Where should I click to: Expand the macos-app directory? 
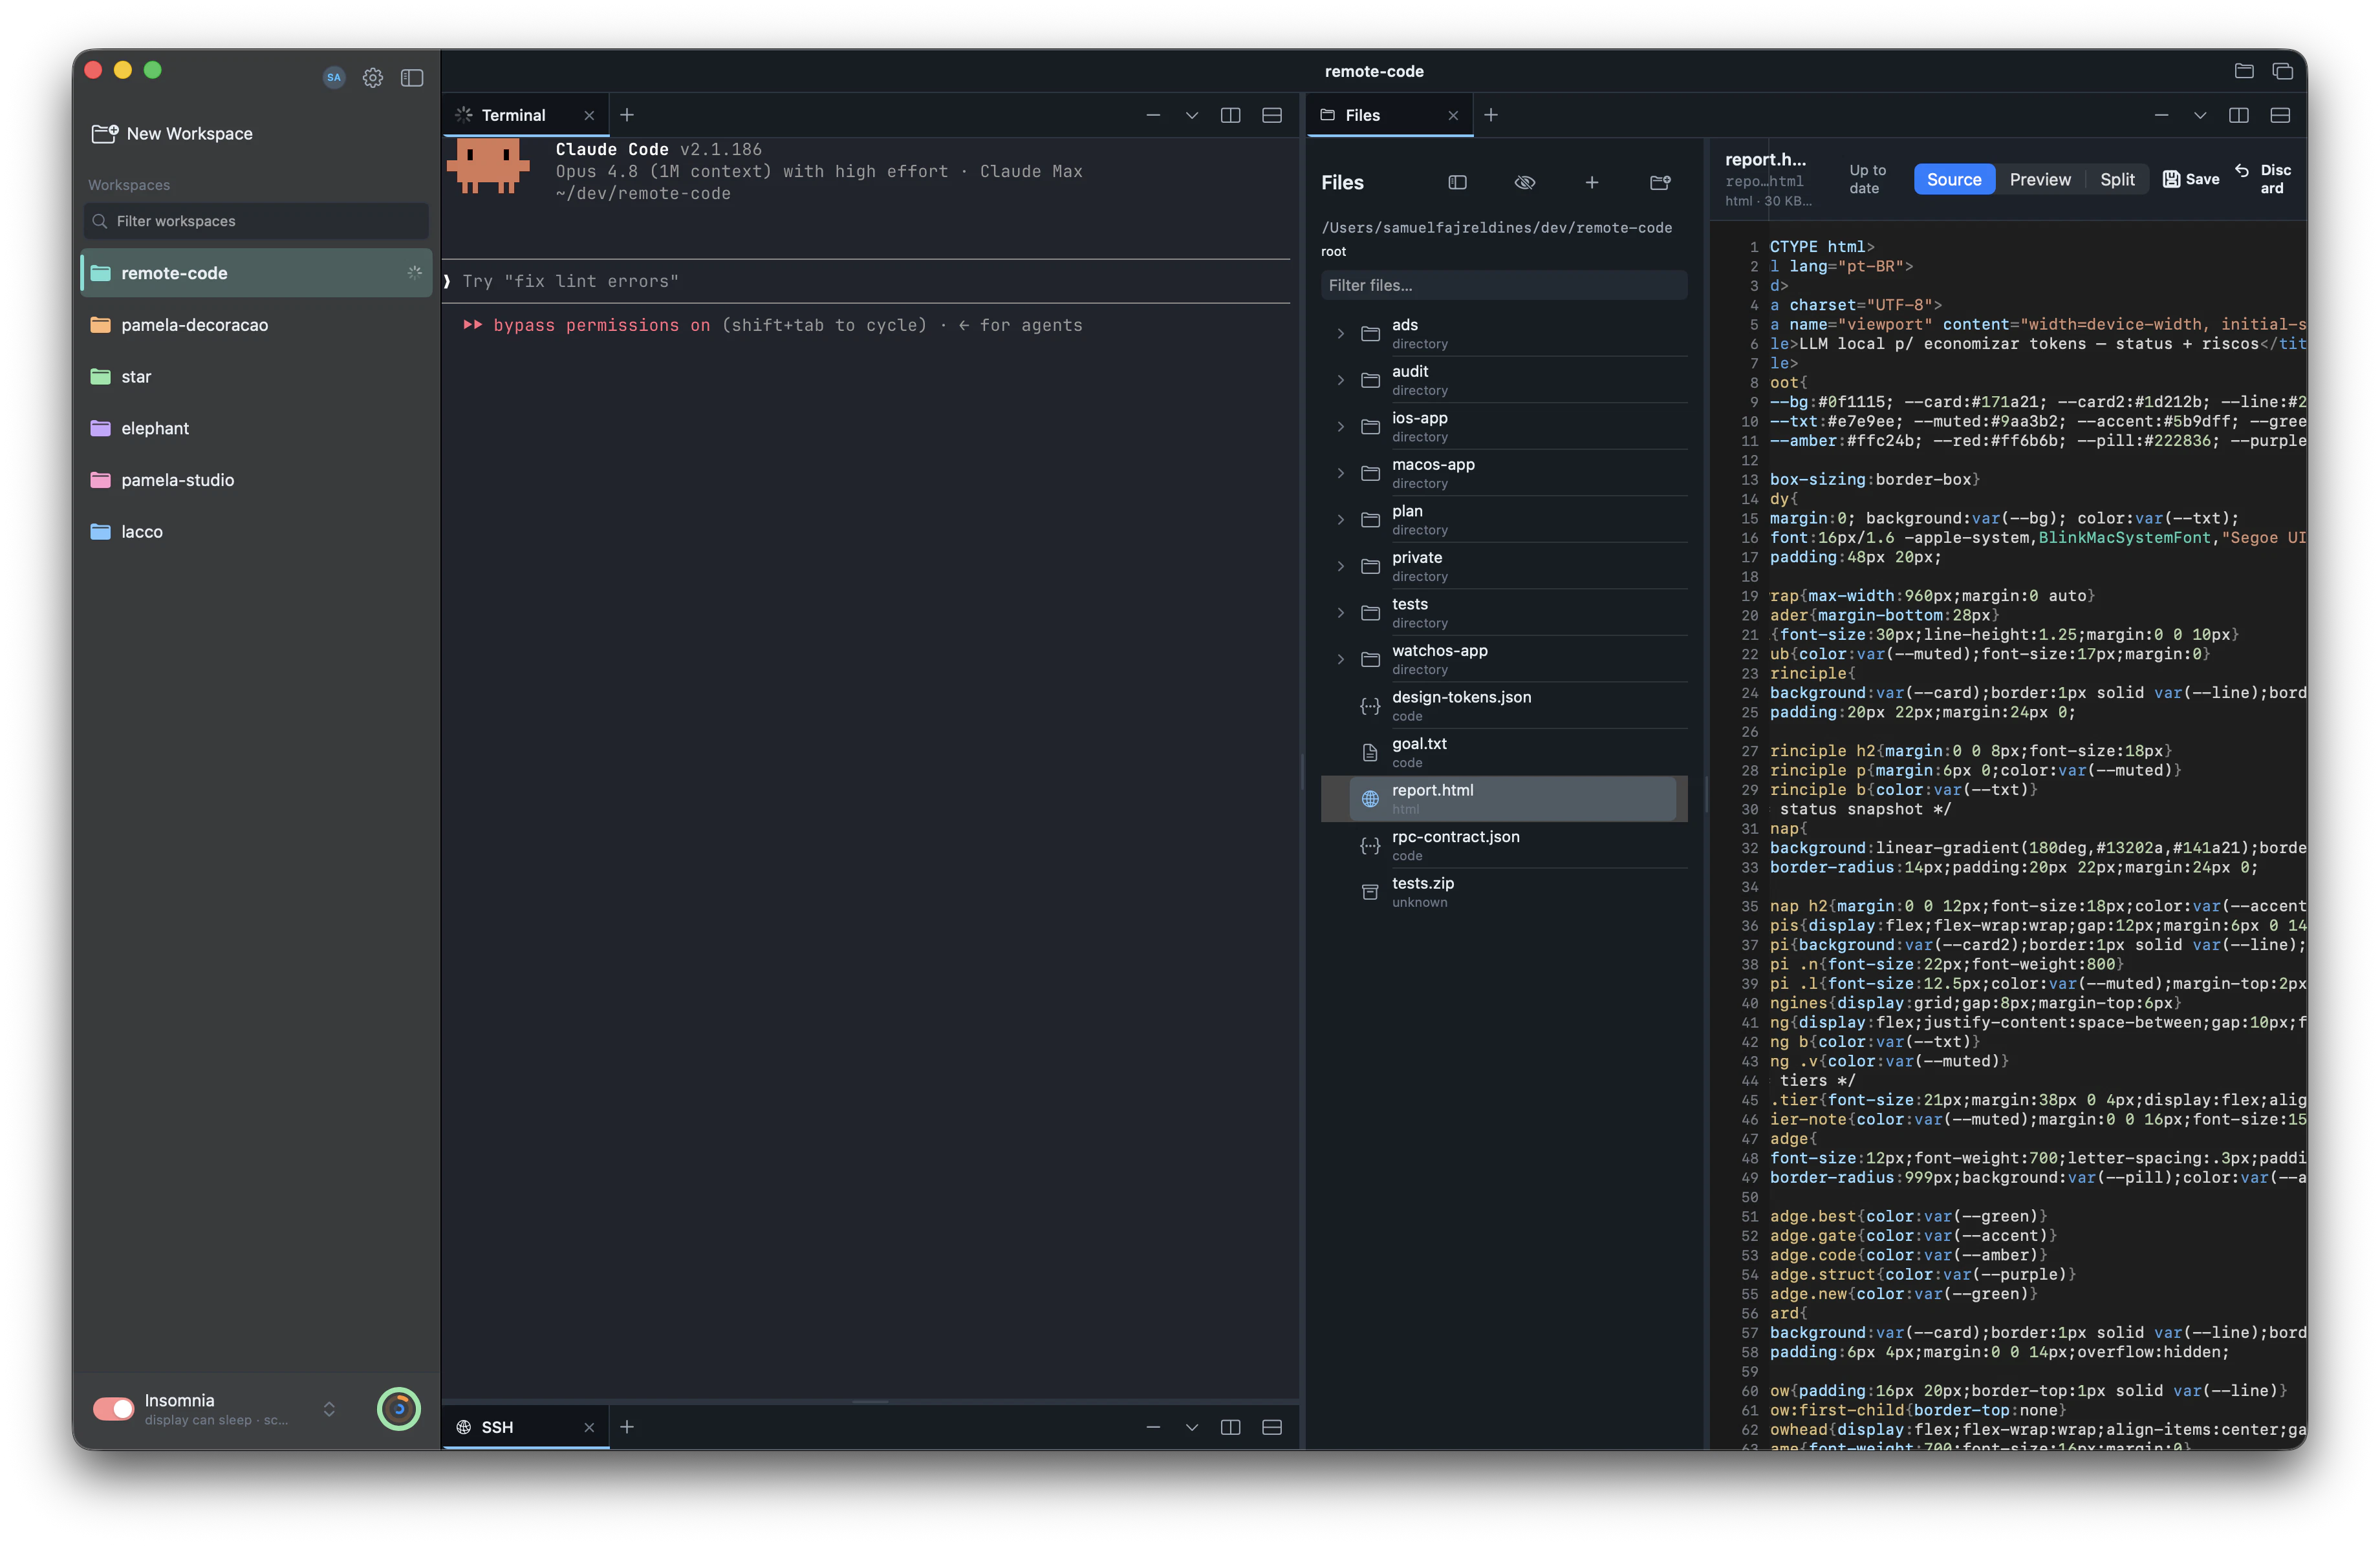(1340, 472)
